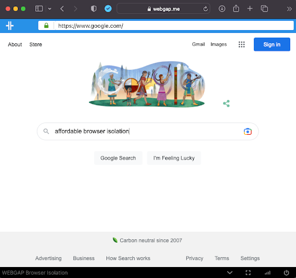
Task: Share the doodle using the share icon
Action: [226, 103]
